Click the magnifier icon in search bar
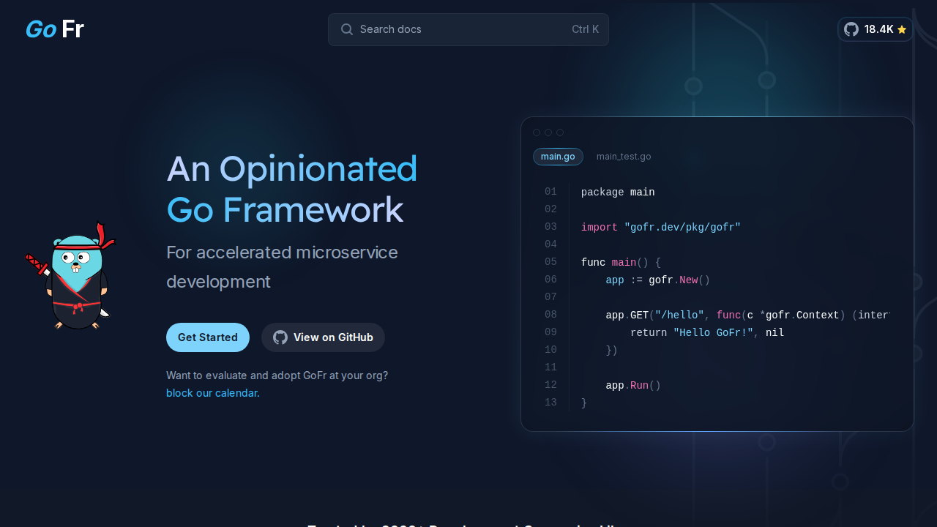Screen dimensions: 937x527 [x=347, y=29]
